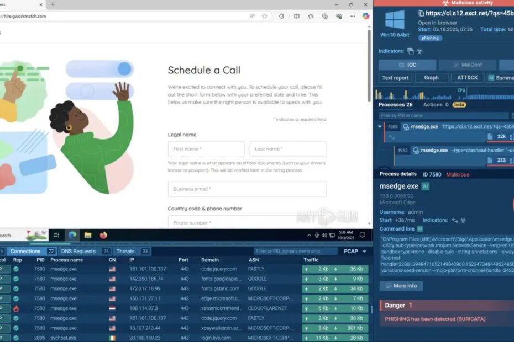Click malicious reputation flame icon for 188.114.97.3
Viewport: 514px width, 342px height.
[15, 308]
